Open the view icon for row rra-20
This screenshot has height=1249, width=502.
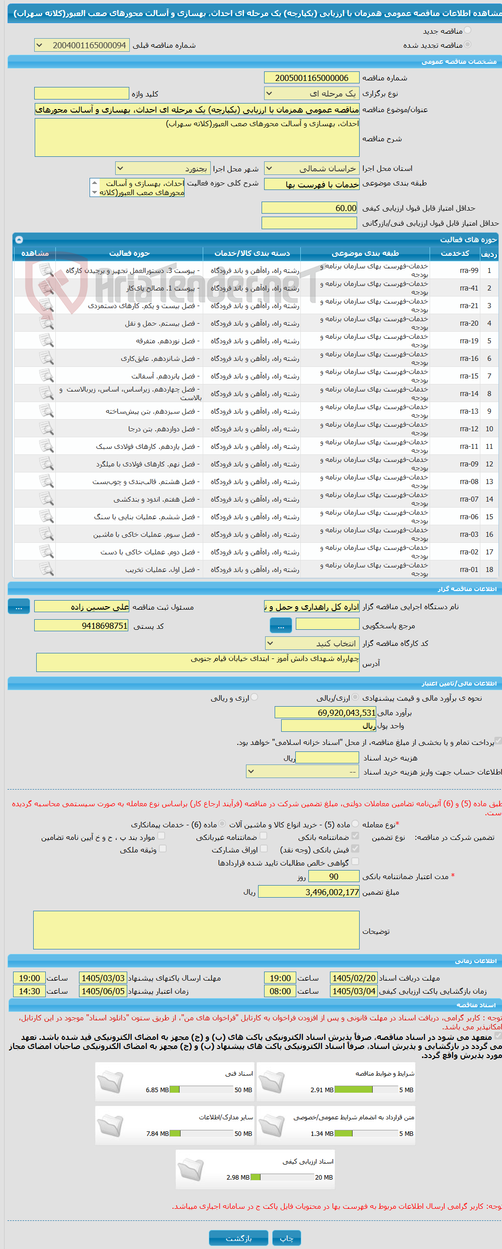coord(46,323)
